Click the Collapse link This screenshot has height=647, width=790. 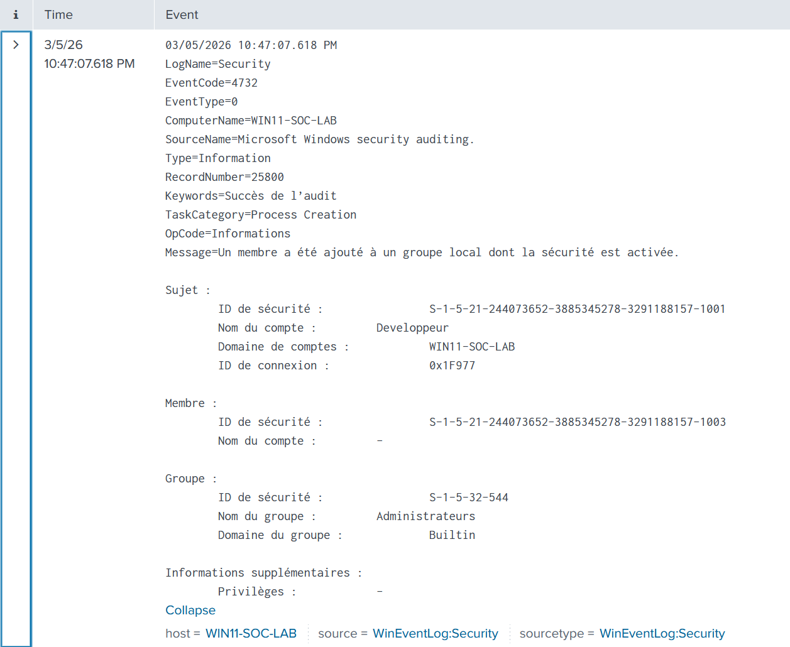190,610
